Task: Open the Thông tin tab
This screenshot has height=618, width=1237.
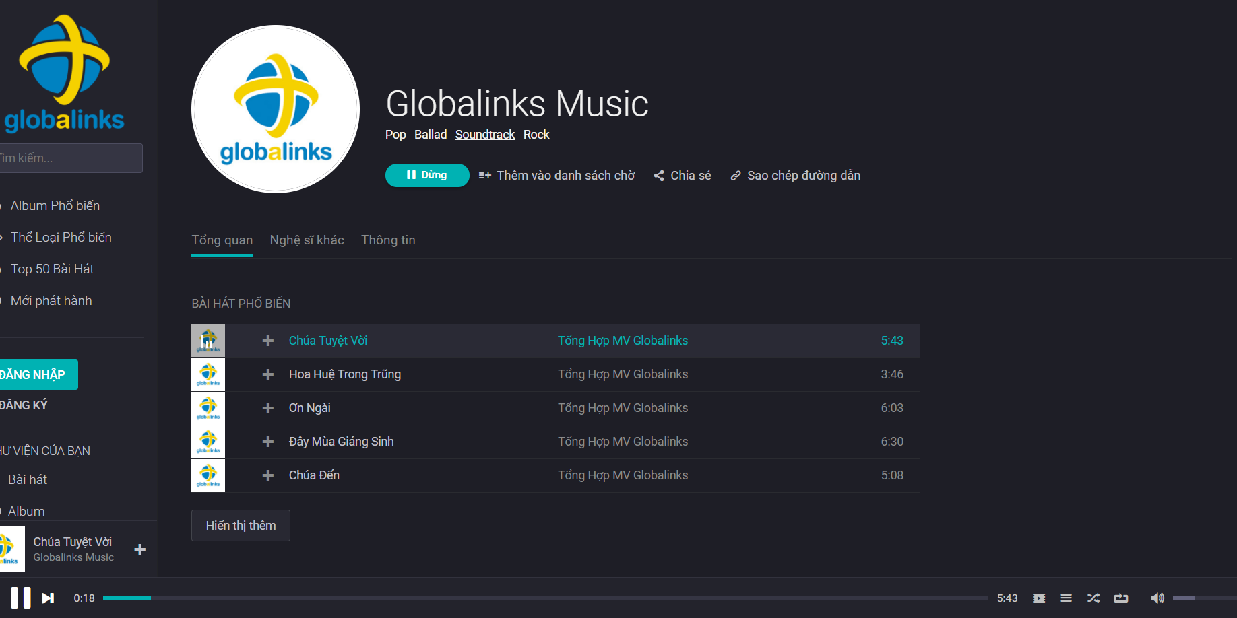Action: (x=388, y=240)
